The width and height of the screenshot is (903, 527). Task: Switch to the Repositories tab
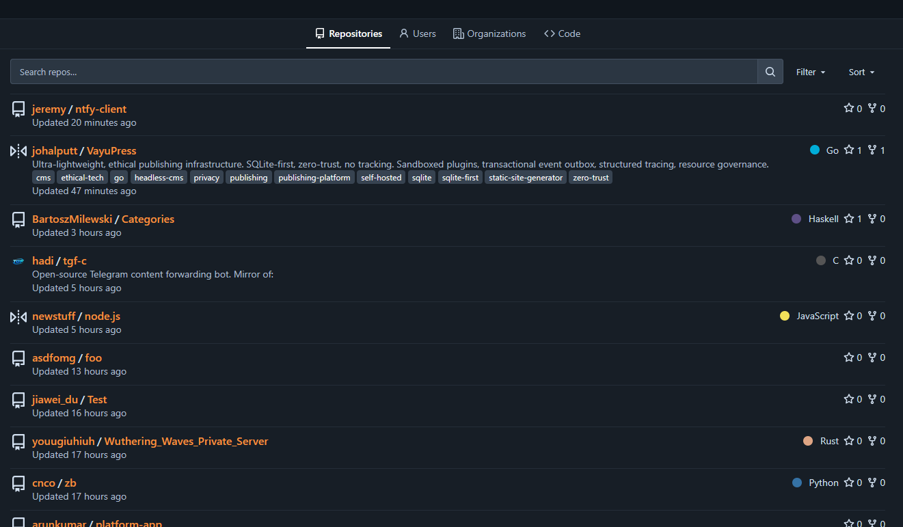click(349, 33)
